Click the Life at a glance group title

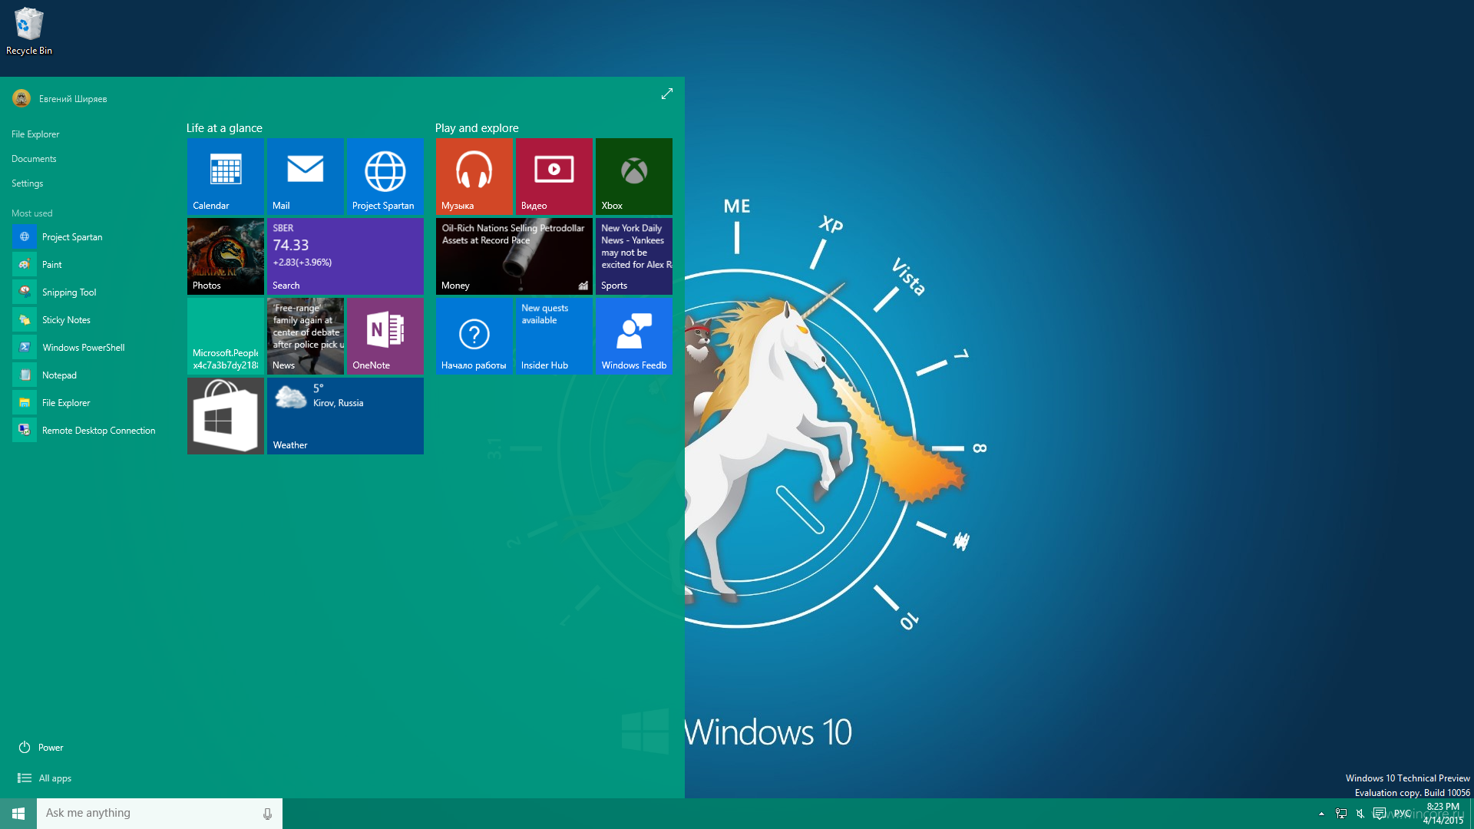pos(224,128)
